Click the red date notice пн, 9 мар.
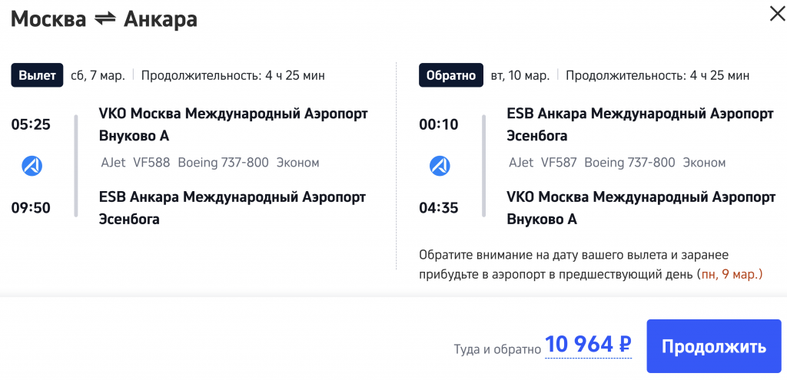The image size is (787, 380). (731, 274)
